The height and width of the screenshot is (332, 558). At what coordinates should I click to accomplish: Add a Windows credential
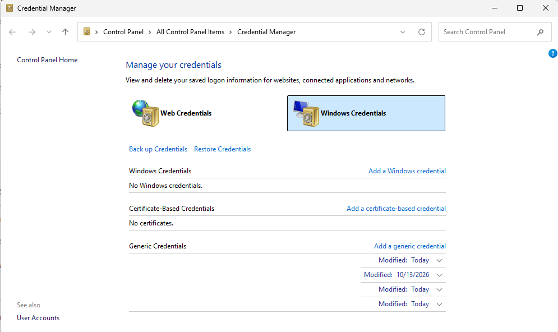407,171
